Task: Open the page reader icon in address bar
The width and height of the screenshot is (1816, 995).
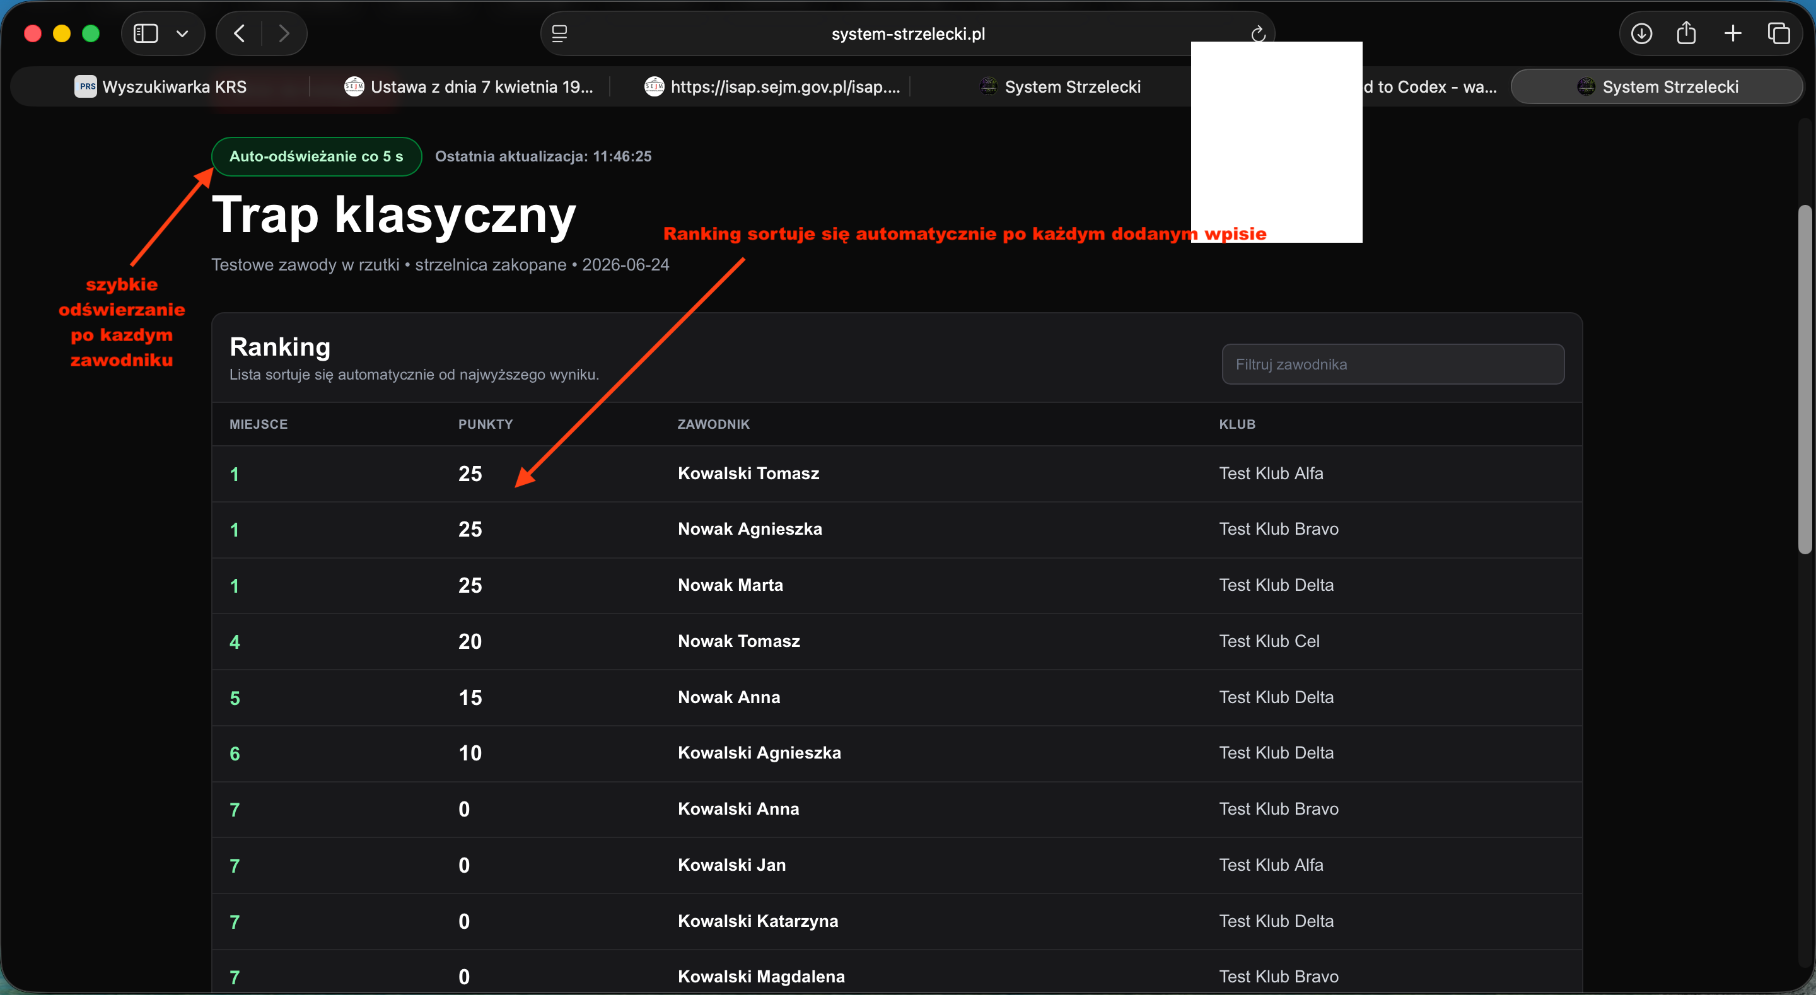Action: tap(560, 33)
